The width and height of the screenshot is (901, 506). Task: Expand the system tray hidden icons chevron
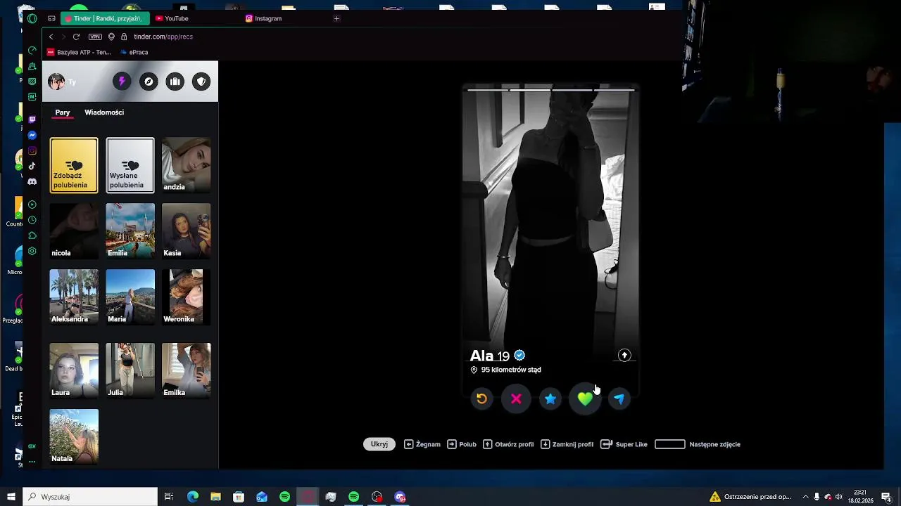tap(806, 497)
